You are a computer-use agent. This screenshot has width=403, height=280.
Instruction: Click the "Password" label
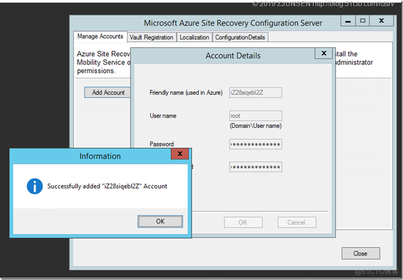162,144
